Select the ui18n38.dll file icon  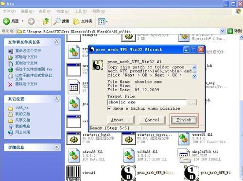click(x=129, y=156)
